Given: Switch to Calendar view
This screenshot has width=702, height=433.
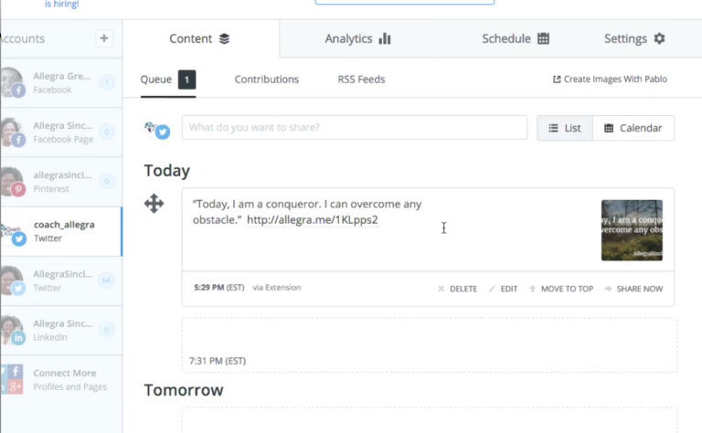Looking at the screenshot, I should (x=633, y=129).
